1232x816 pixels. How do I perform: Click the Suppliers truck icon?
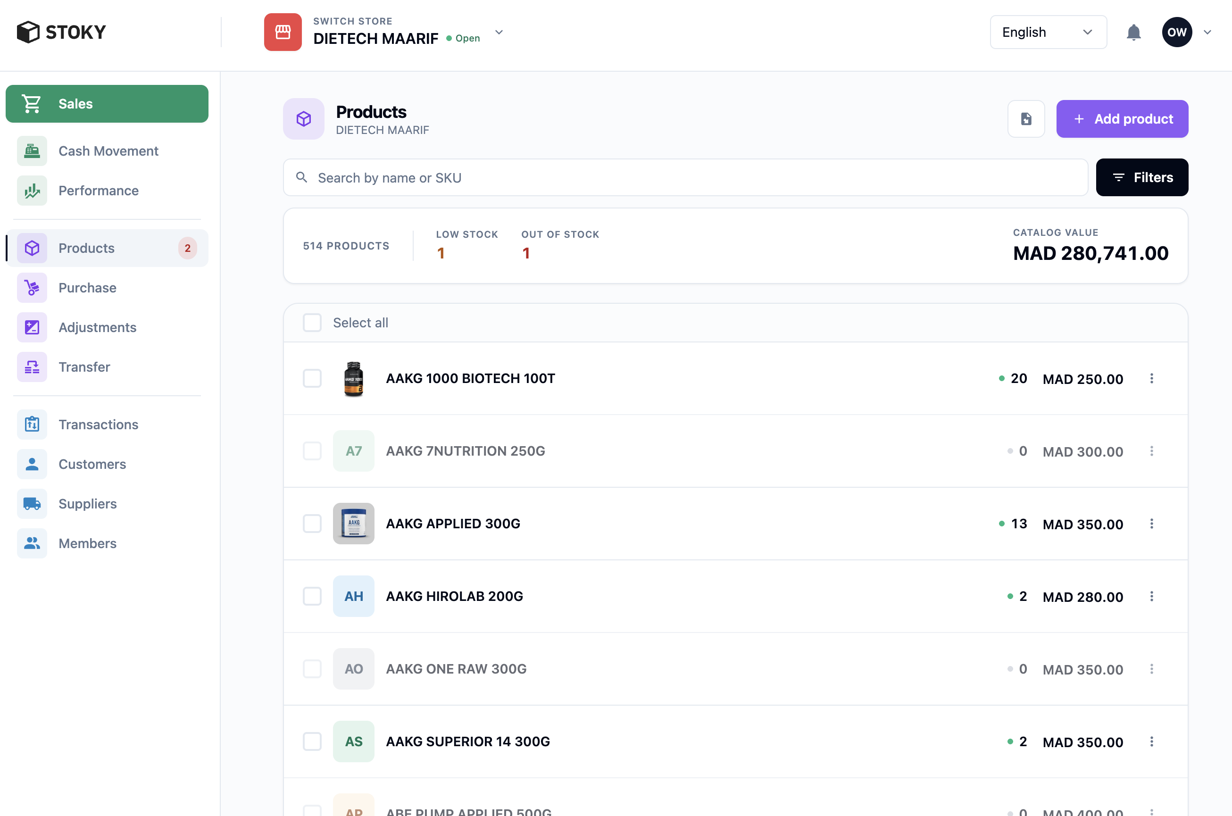pos(32,504)
